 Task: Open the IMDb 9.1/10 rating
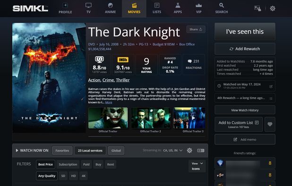[x=123, y=65]
